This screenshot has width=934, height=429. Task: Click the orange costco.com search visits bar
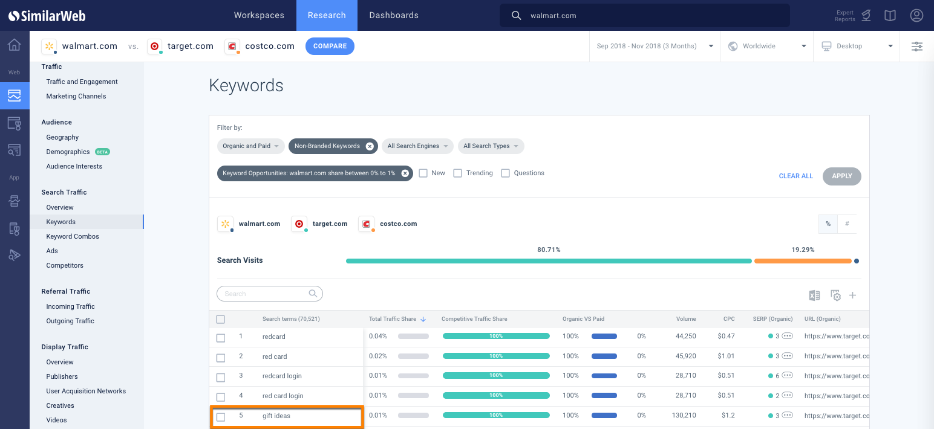point(803,261)
